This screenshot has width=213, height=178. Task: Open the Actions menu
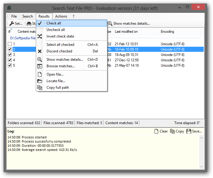click(61, 16)
